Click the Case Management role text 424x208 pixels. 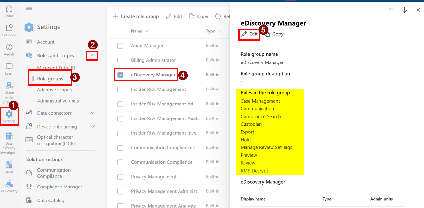point(260,101)
